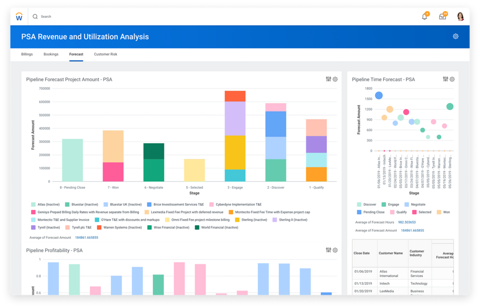Screen dimensions: 480x308
Task: Click the 8 - Pending Close bar
Action: (x=72, y=160)
